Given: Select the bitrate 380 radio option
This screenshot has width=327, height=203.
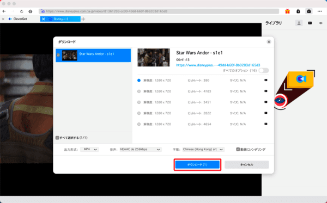Looking at the screenshot, I should pyautogui.click(x=139, y=81).
